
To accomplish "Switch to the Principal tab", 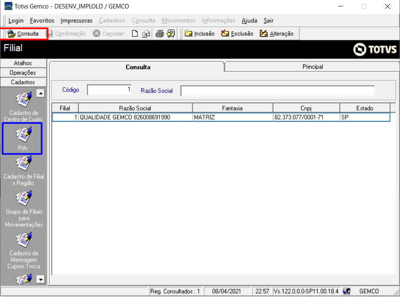I will [312, 67].
